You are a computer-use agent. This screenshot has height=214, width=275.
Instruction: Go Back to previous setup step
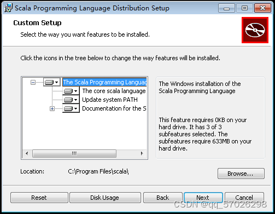tap(163, 198)
